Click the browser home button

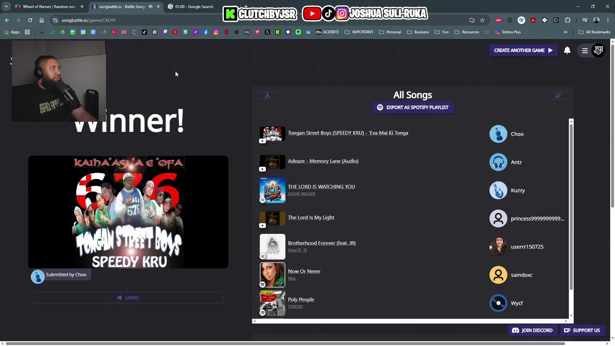tap(41, 20)
